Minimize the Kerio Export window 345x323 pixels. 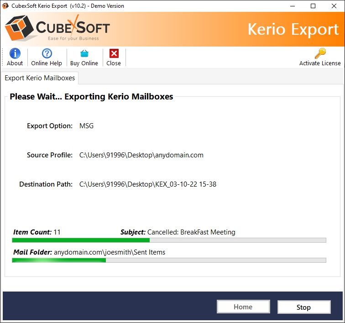click(x=292, y=6)
